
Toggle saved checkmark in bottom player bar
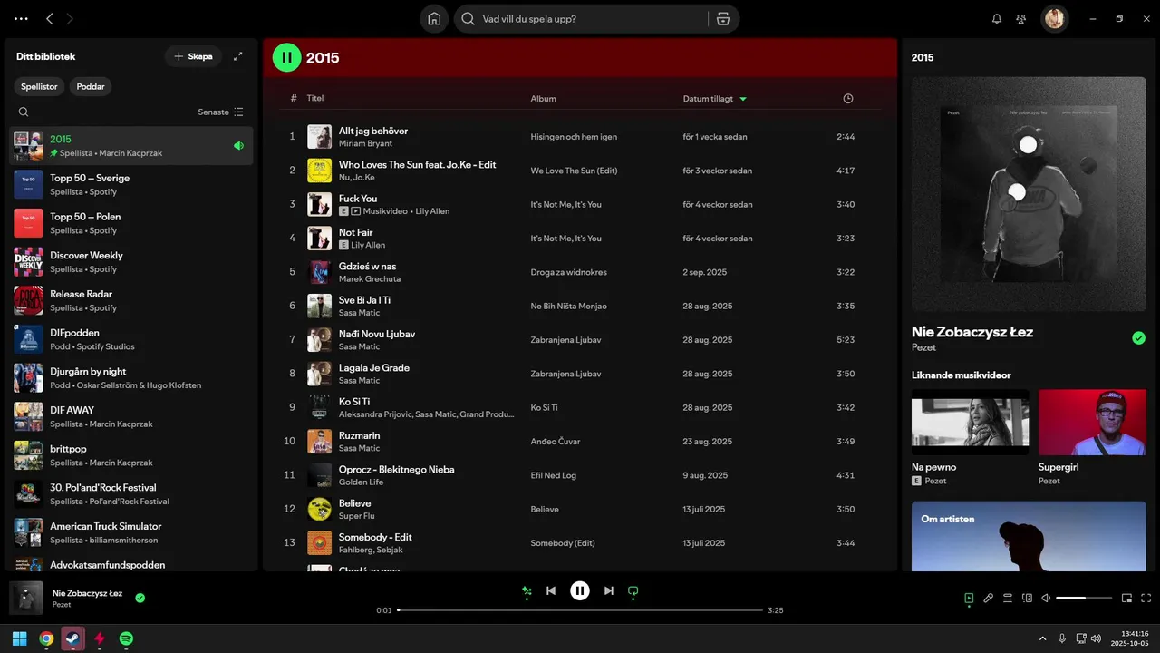(140, 598)
